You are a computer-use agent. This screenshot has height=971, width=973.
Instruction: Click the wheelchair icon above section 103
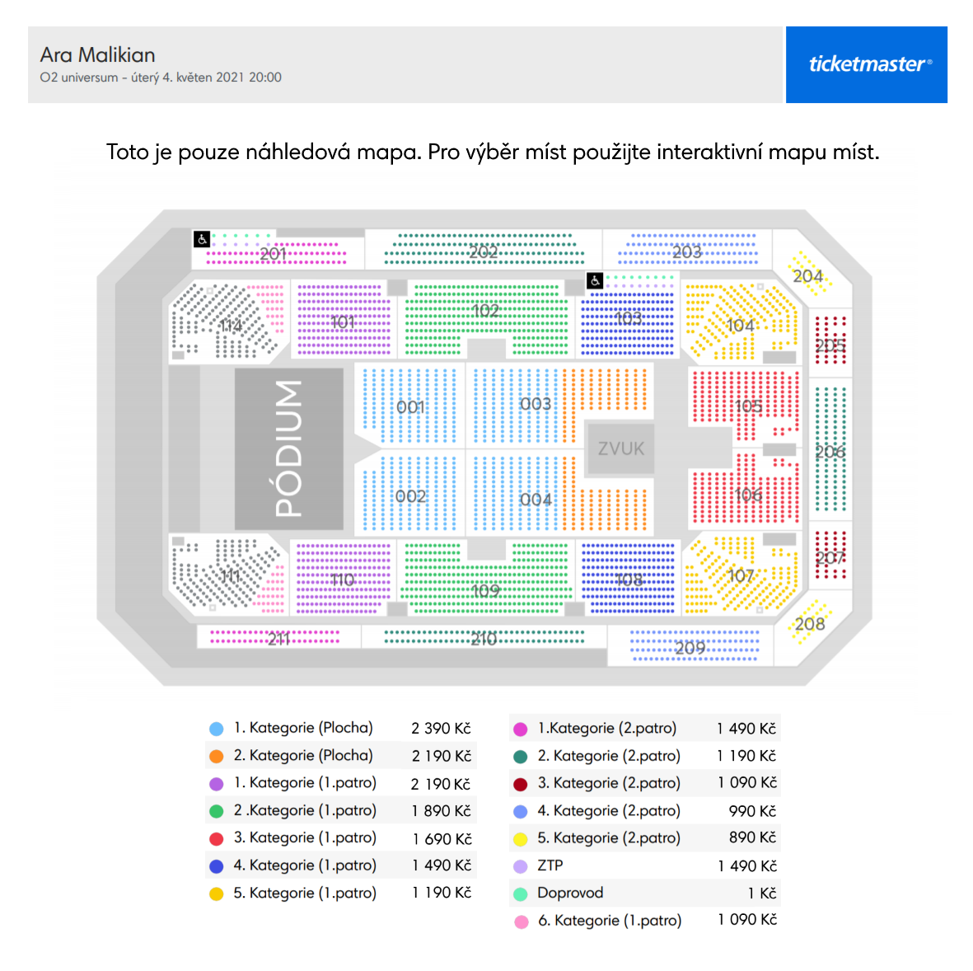[595, 280]
